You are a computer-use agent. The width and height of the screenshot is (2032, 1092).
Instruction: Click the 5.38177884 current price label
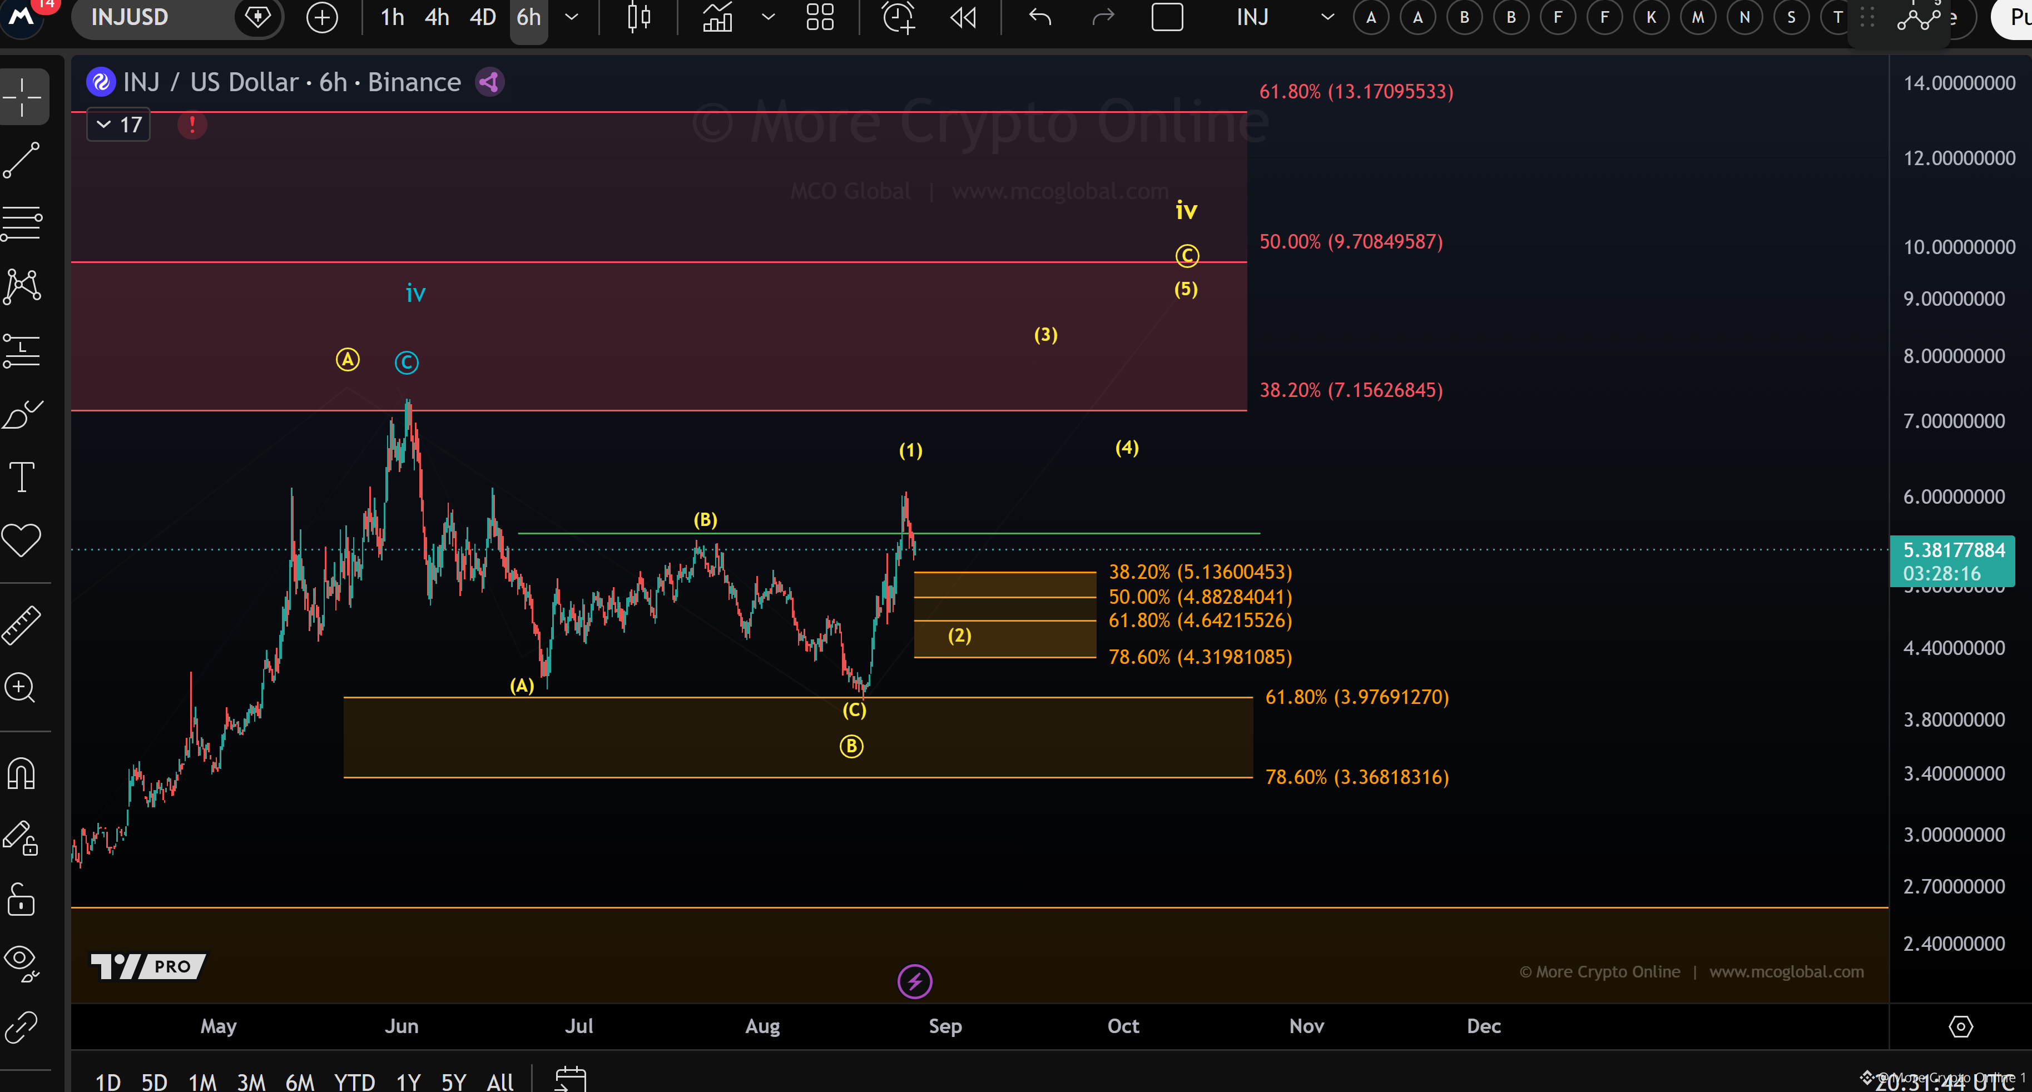pos(1952,560)
